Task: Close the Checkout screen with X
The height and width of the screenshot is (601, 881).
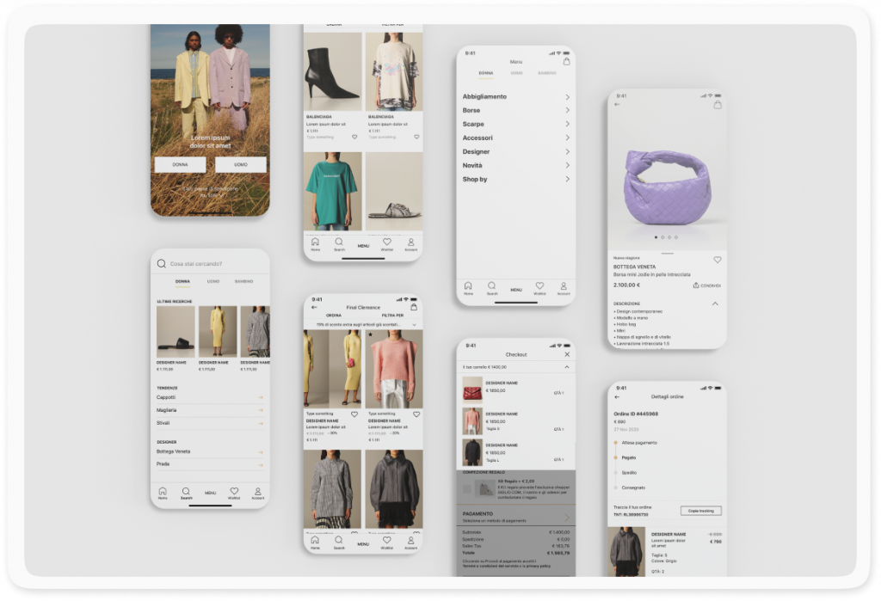Action: point(566,354)
